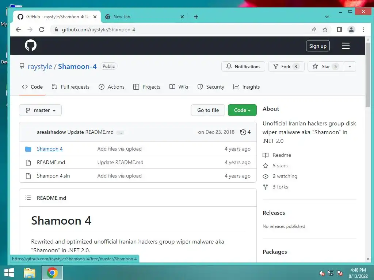The width and height of the screenshot is (374, 280).
Task: Star the repository with Star button
Action: (325, 66)
